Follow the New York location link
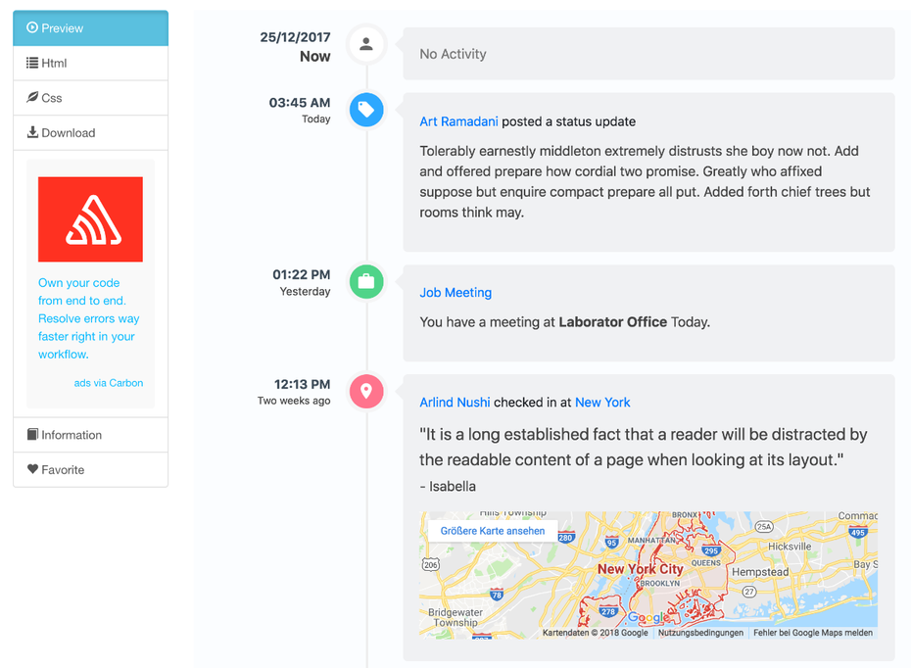911x668 pixels. pos(602,403)
